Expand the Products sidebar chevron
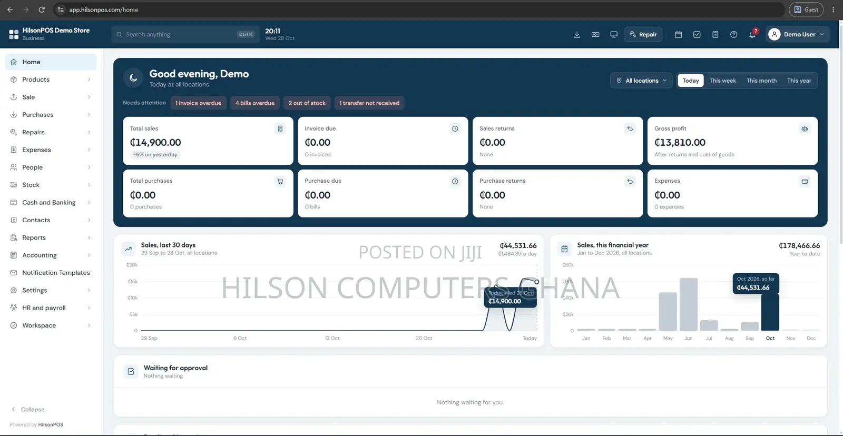 (x=89, y=80)
